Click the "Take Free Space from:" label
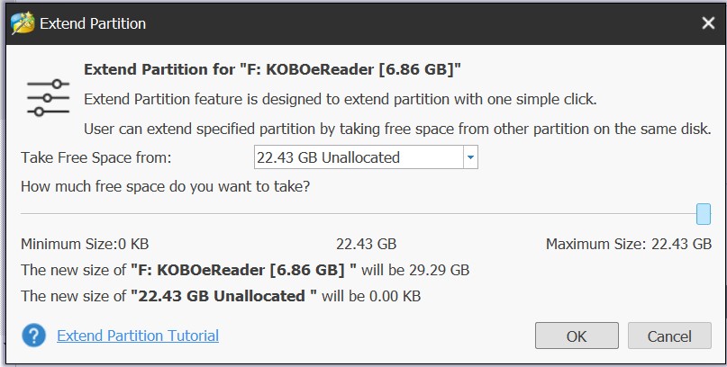Image resolution: width=727 pixels, height=367 pixels. coord(95,157)
